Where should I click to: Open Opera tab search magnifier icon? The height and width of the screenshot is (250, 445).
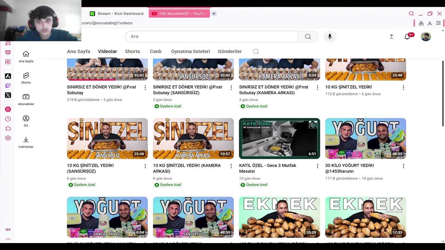click(x=411, y=14)
